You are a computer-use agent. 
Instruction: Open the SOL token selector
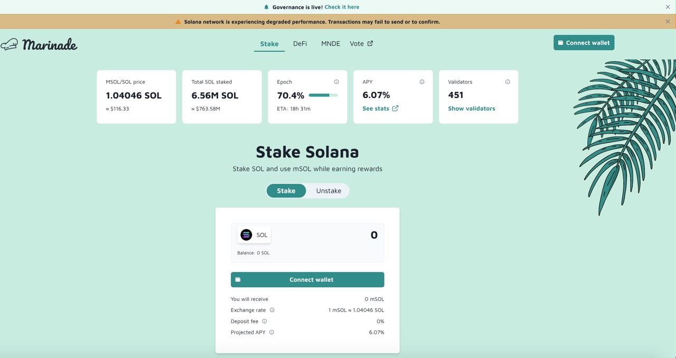(254, 235)
